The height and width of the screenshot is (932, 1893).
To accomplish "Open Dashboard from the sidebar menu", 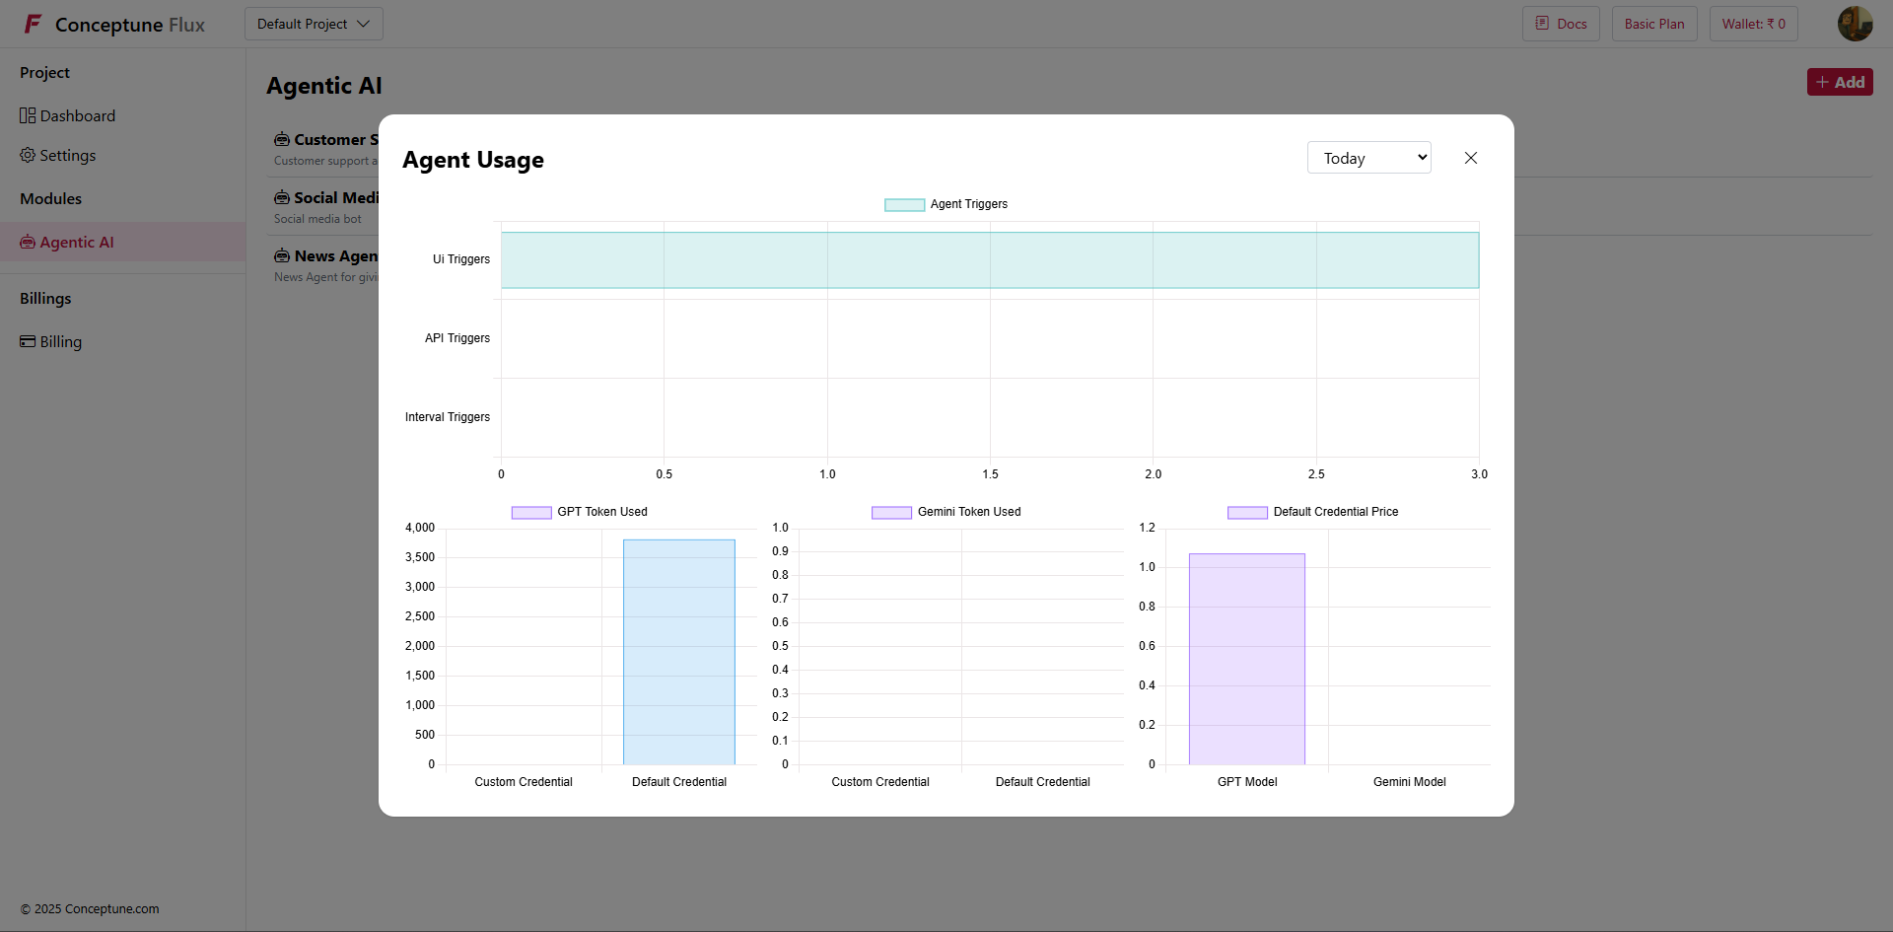I will (x=77, y=115).
